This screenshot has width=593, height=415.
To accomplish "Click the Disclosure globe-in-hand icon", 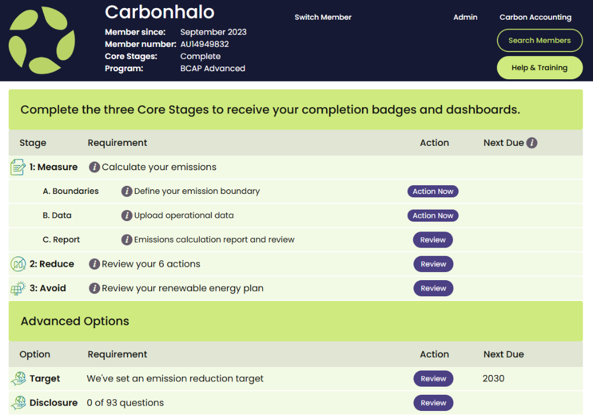I will tap(19, 403).
